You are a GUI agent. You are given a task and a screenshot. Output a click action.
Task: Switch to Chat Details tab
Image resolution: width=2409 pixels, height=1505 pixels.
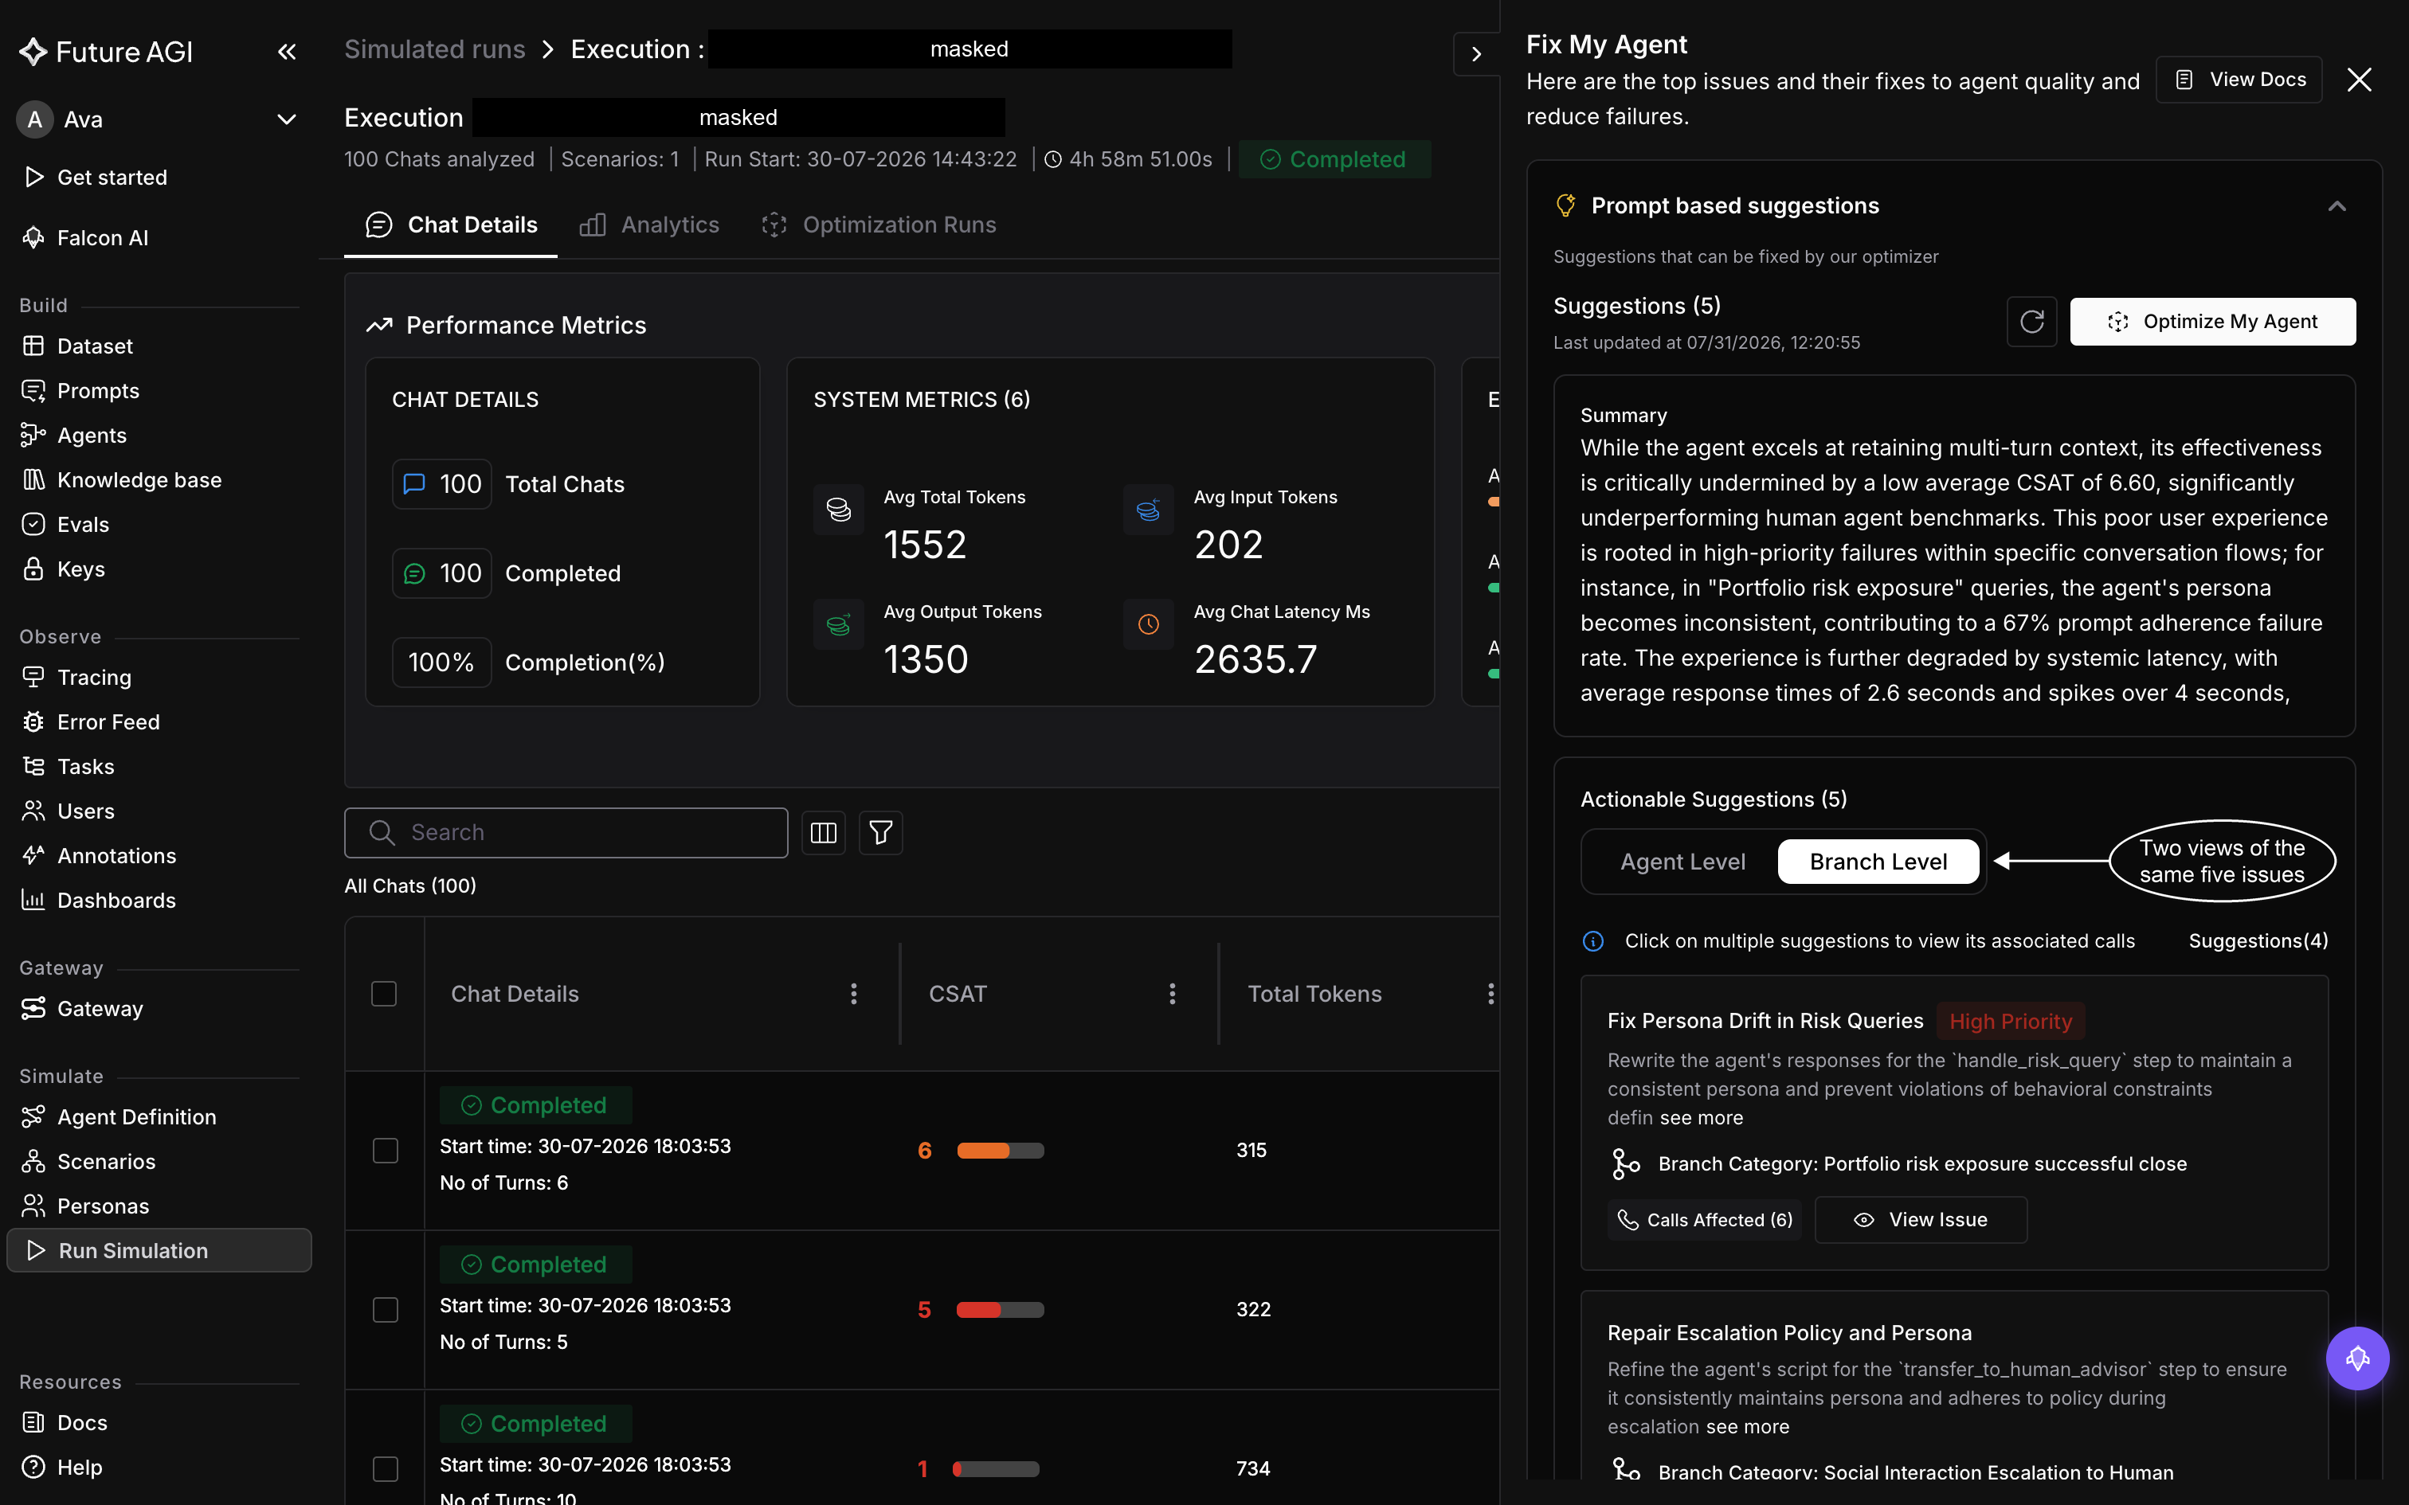(451, 225)
